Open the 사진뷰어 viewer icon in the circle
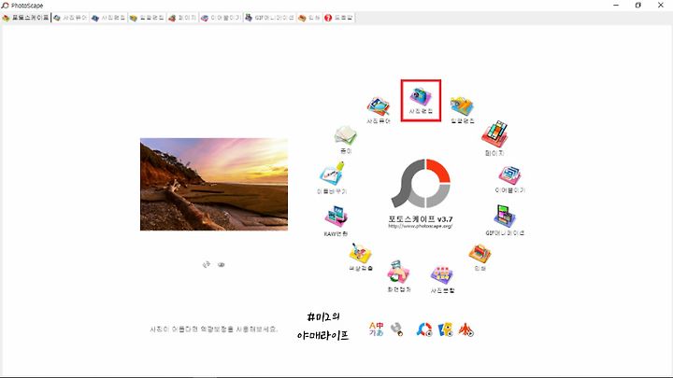Screen dimensions: 673x378 (379, 110)
